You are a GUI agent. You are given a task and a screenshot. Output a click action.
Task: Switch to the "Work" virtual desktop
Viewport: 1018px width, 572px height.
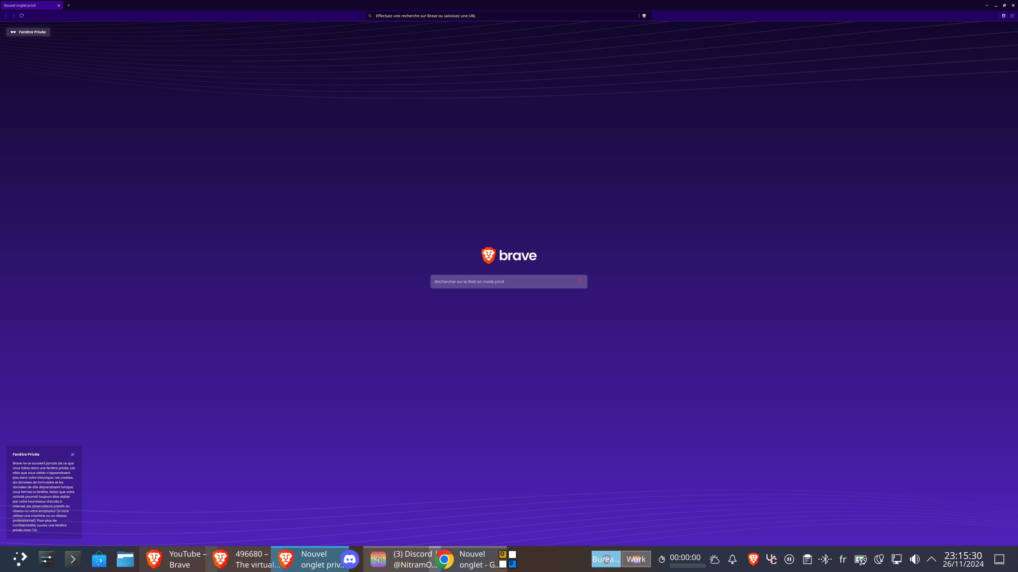636,559
